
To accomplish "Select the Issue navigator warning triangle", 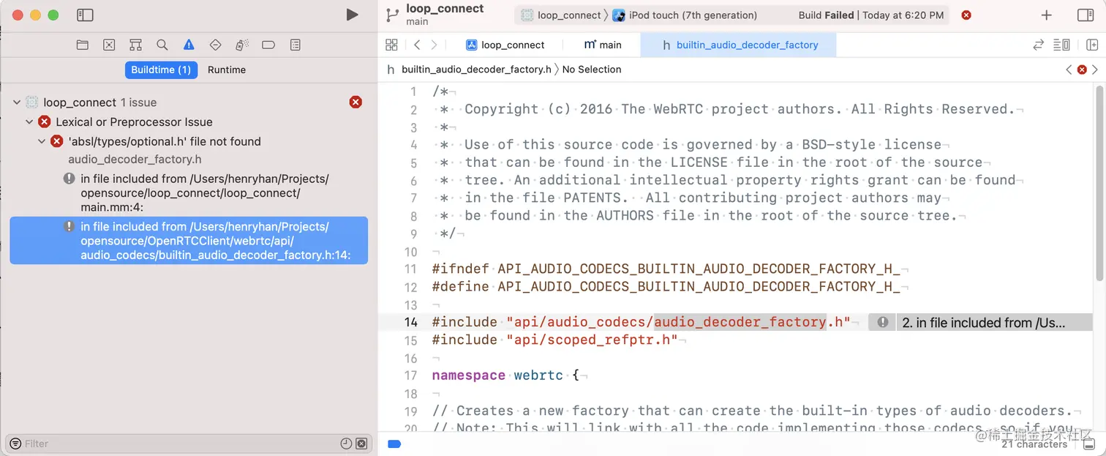I will tap(188, 45).
